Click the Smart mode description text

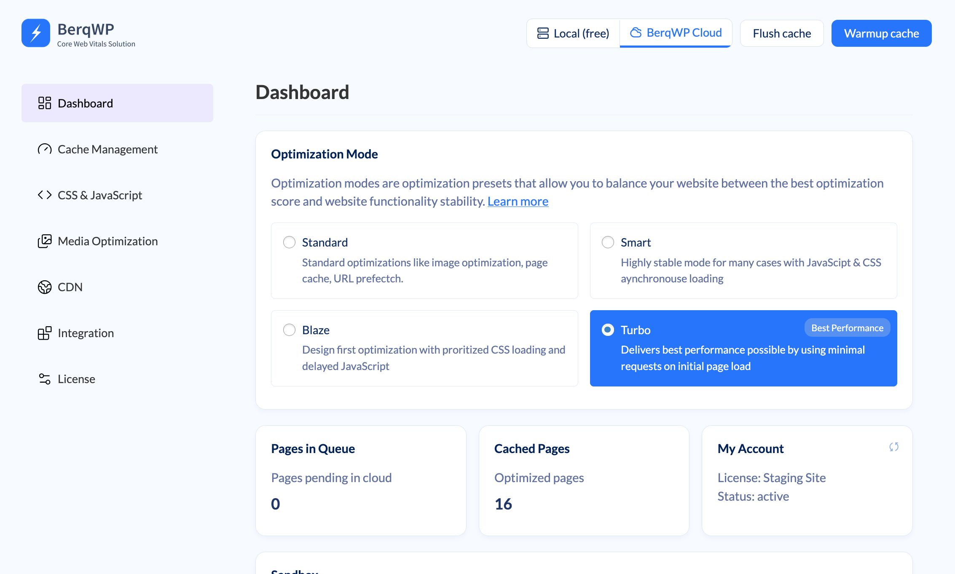751,271
